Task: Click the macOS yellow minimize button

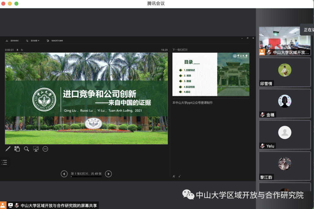Action: tap(10, 3)
